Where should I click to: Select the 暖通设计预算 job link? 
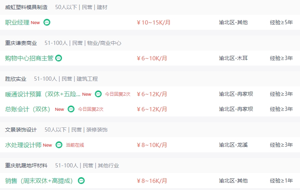click(43, 94)
